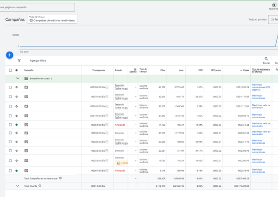Open Maximizar valor de conversión link, USD413.44 row
This screenshot has height=197, width=278.
click(x=261, y=125)
